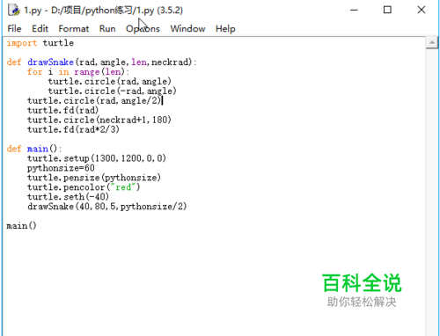The width and height of the screenshot is (440, 336).
Task: Click the title text '1.py - D:/项目/python练习/1.py (3.5.2)'
Action: click(x=103, y=11)
